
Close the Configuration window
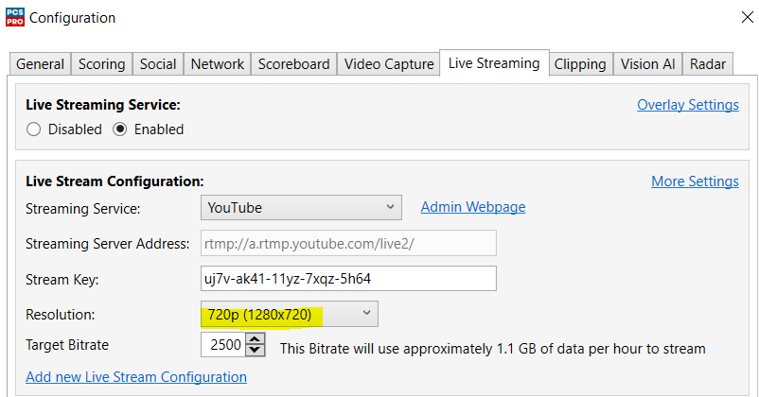738,16
